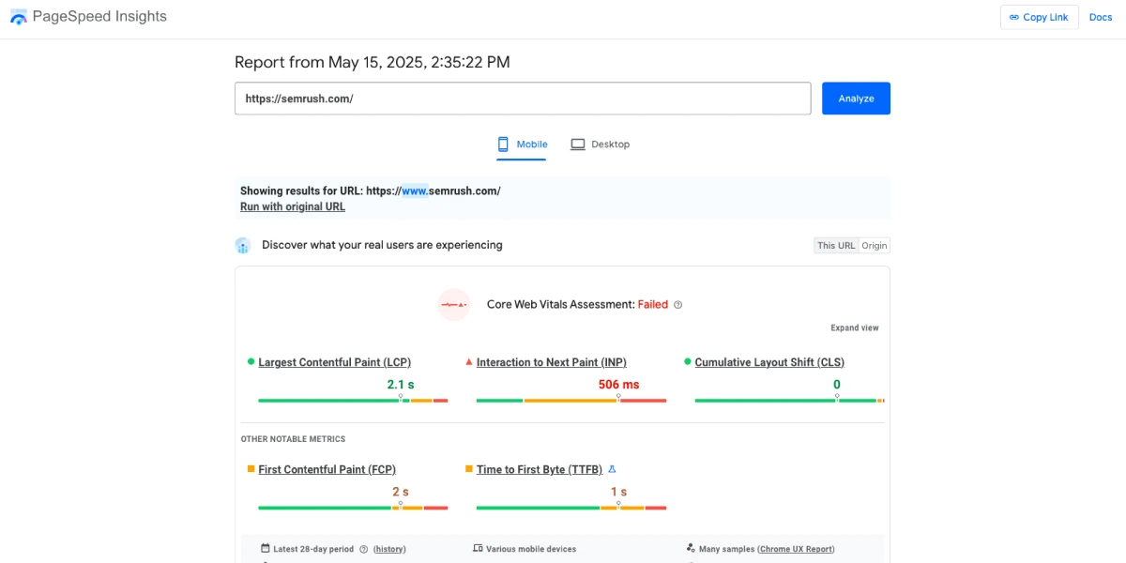Click the devices icon beside Various mobile devices
The width and height of the screenshot is (1126, 563).
point(478,549)
